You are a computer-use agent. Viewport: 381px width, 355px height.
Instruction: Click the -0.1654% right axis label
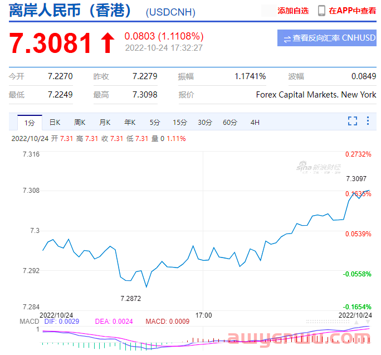click(357, 307)
